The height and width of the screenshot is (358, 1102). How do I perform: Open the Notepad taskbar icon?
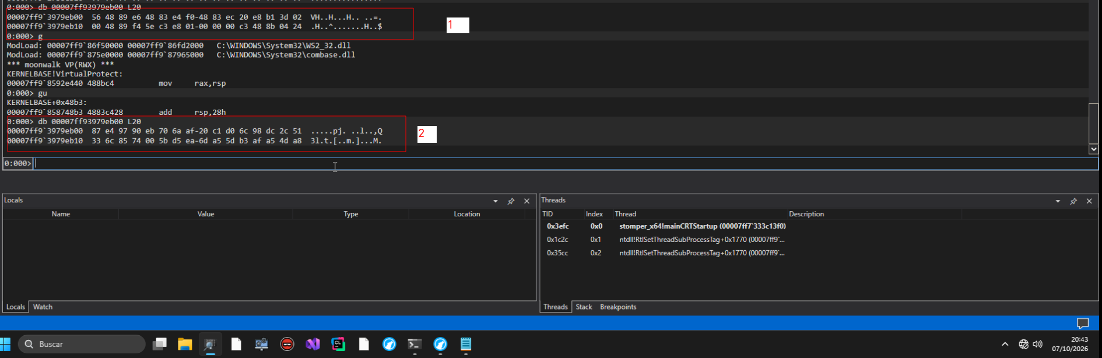click(x=466, y=344)
